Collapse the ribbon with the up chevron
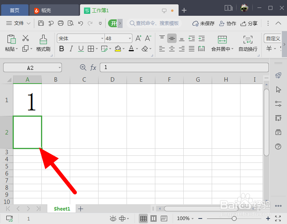Image resolution: width=287 pixels, height=224 pixels. tap(278, 23)
